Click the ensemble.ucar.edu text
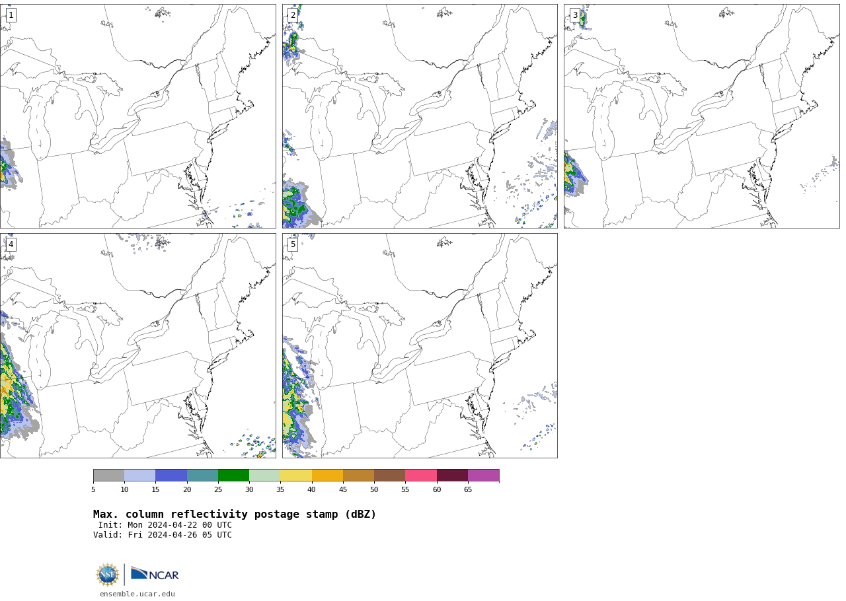 click(137, 594)
